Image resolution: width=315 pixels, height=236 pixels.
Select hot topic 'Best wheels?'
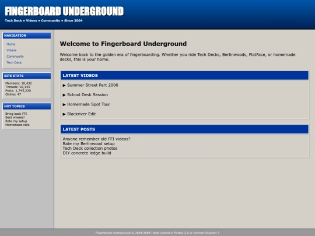point(15,117)
